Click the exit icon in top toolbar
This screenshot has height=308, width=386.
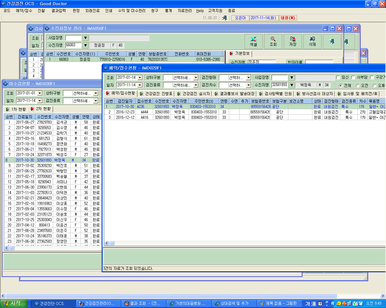tap(224, 18)
